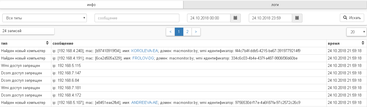Select the ip: 192.168.7.181 message cell
Screen dimensions: 367x107
click(x=189, y=88)
